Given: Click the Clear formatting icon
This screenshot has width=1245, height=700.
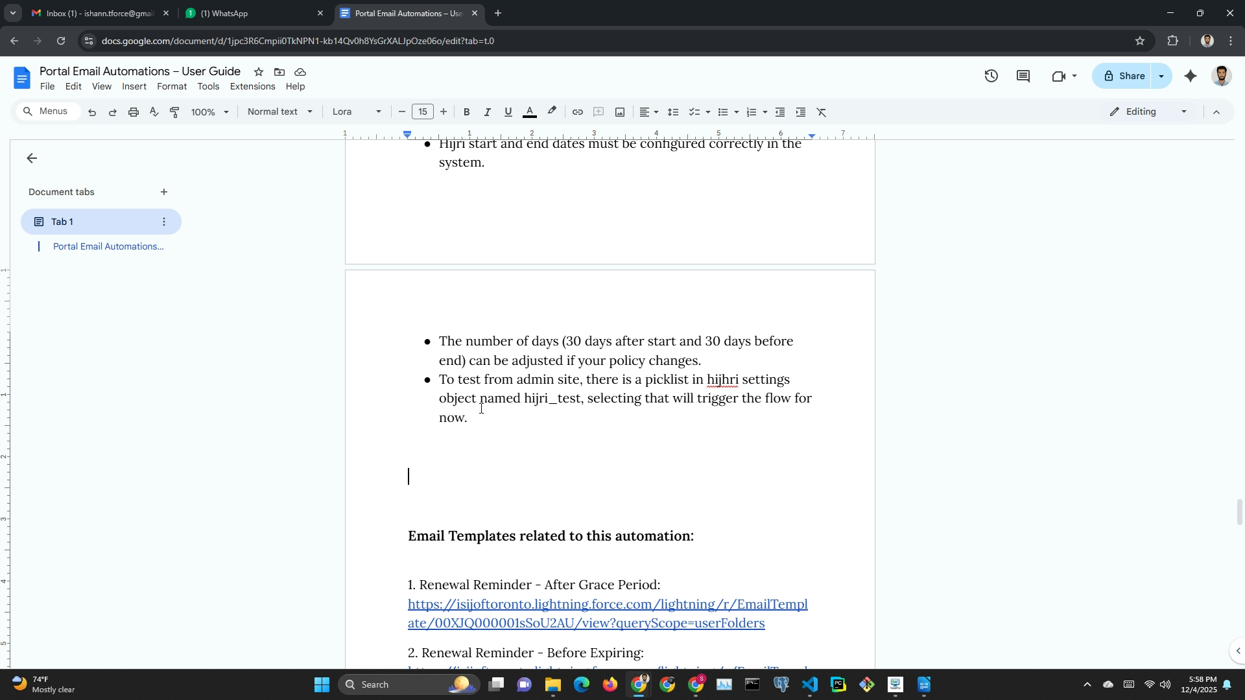Looking at the screenshot, I should coord(822,112).
